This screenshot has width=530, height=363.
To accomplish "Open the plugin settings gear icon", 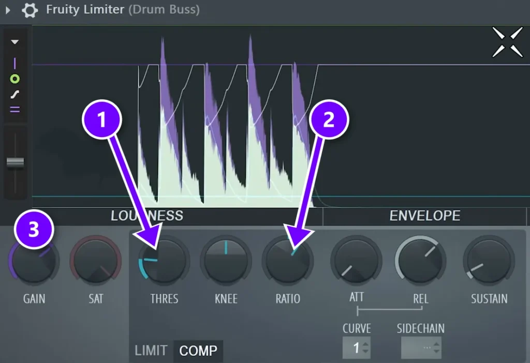I will (30, 10).
